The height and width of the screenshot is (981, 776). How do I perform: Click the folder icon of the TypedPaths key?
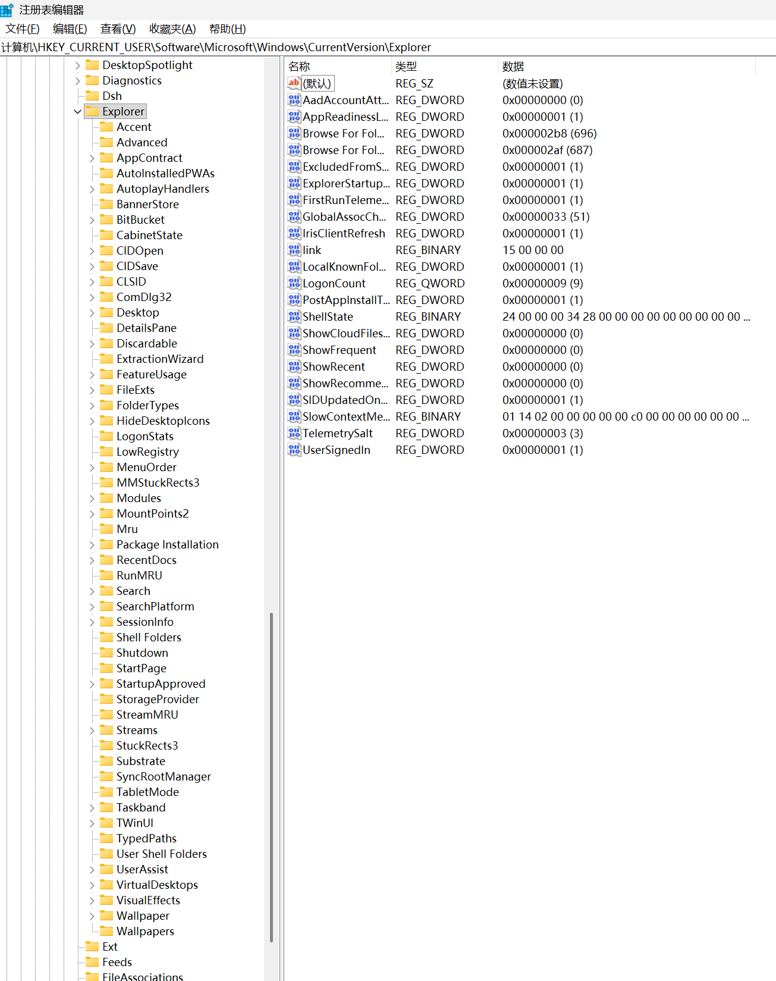coord(106,838)
